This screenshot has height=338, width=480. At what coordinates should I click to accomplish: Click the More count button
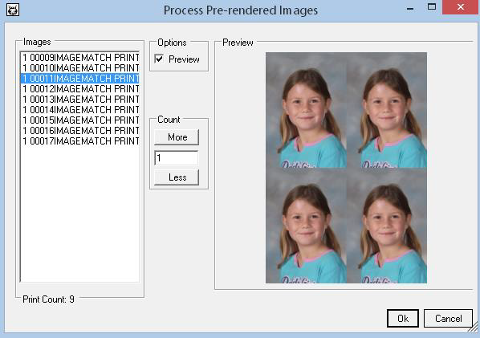[x=177, y=137]
